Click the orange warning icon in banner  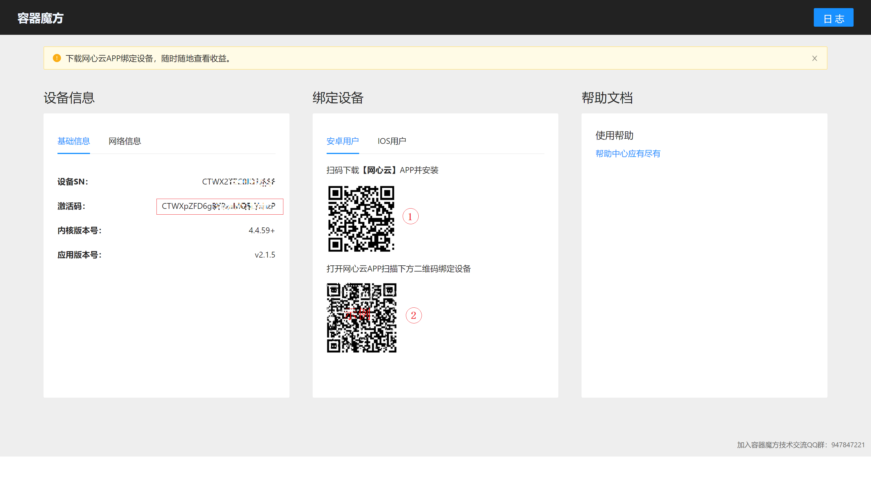[57, 58]
